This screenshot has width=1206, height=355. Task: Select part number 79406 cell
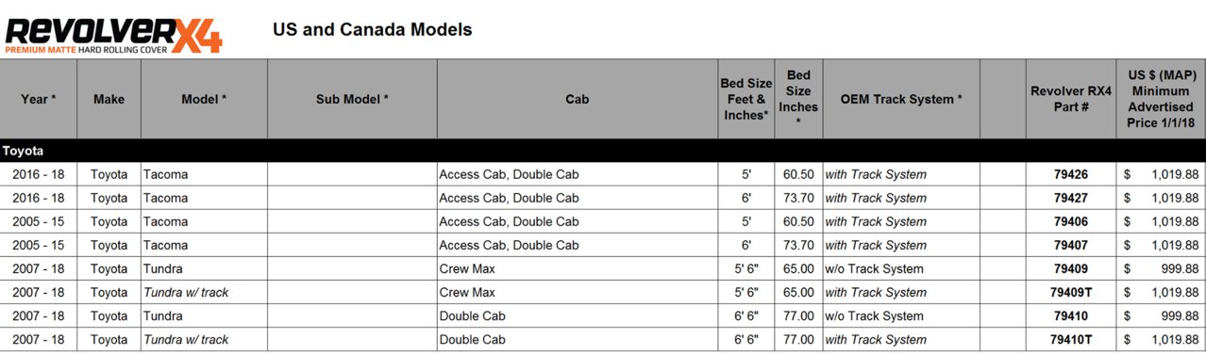click(x=1071, y=221)
